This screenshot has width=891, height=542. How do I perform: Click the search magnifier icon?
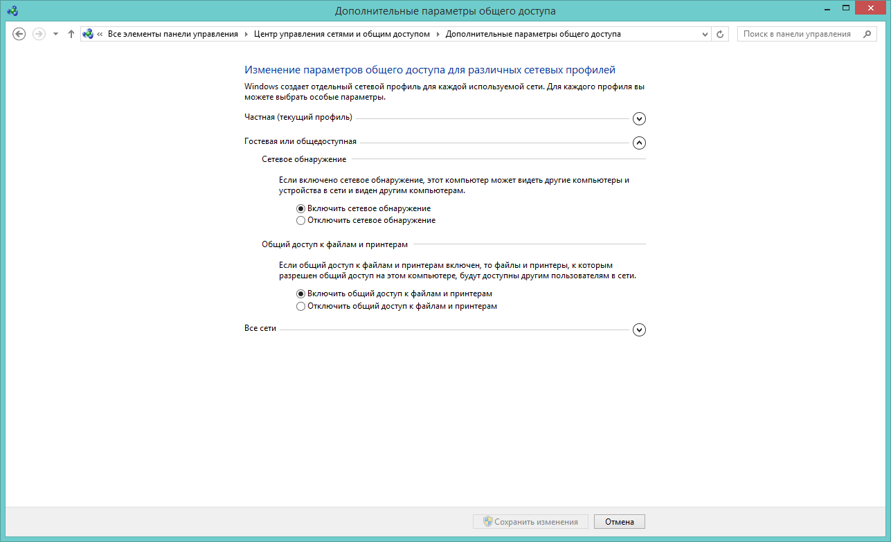point(867,34)
